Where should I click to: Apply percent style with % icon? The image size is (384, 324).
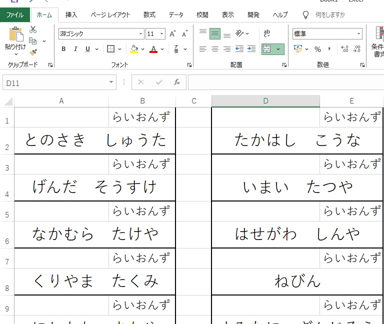317,49
